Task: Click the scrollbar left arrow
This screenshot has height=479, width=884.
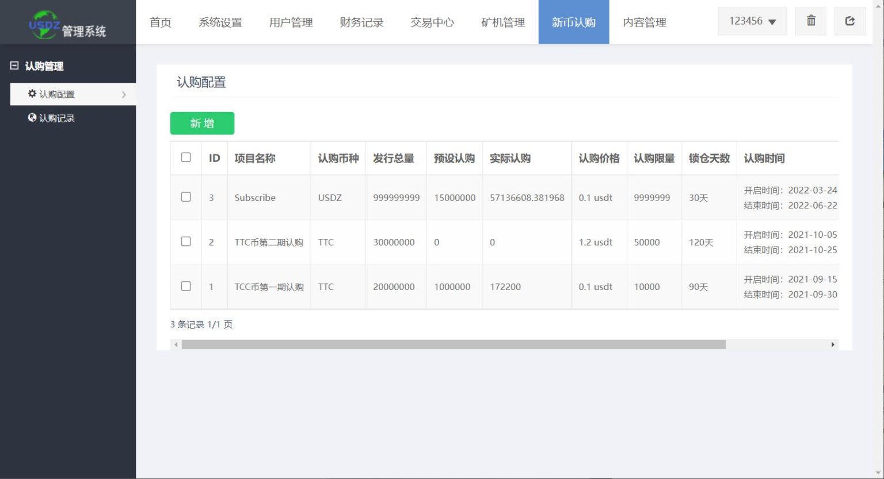Action: tap(176, 345)
